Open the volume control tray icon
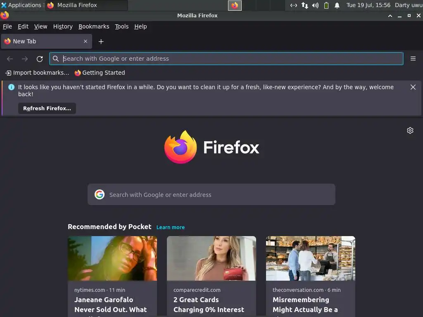The image size is (423, 317). tap(315, 5)
